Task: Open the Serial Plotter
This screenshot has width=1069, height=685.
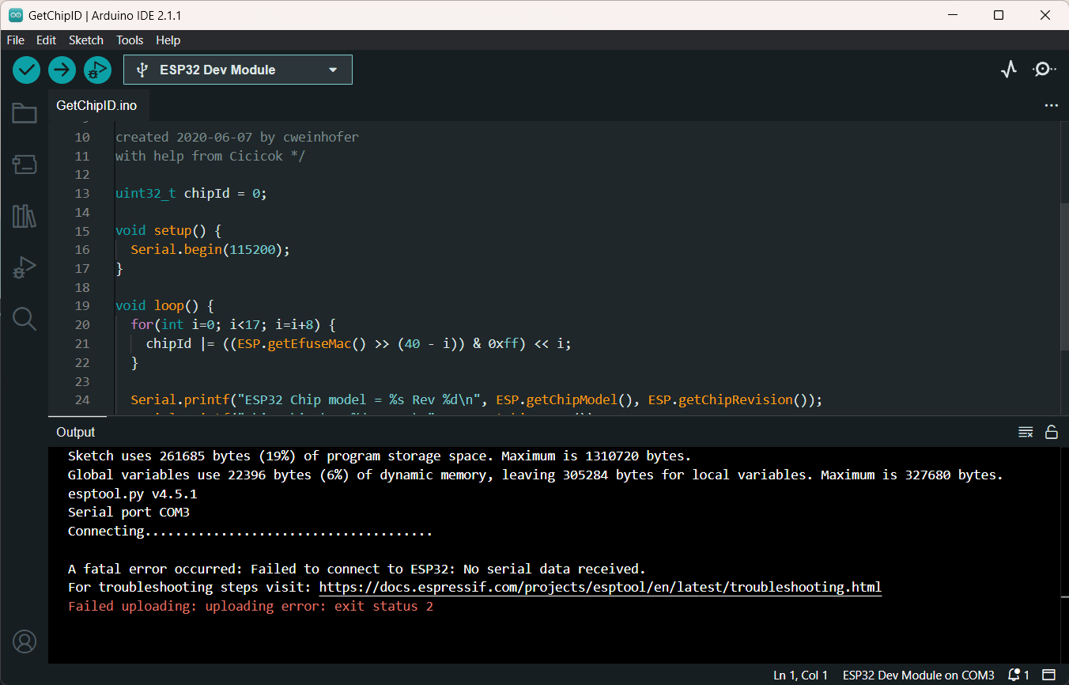Action: point(1008,70)
